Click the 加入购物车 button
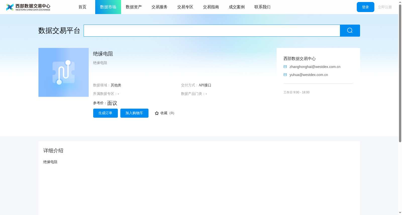Image resolution: width=402 pixels, height=215 pixels. click(x=134, y=113)
